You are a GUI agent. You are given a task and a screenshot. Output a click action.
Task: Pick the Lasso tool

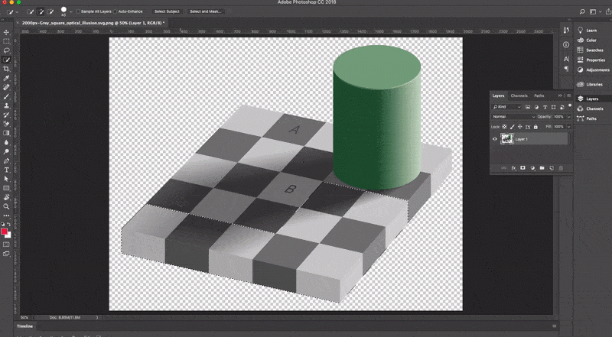point(7,50)
